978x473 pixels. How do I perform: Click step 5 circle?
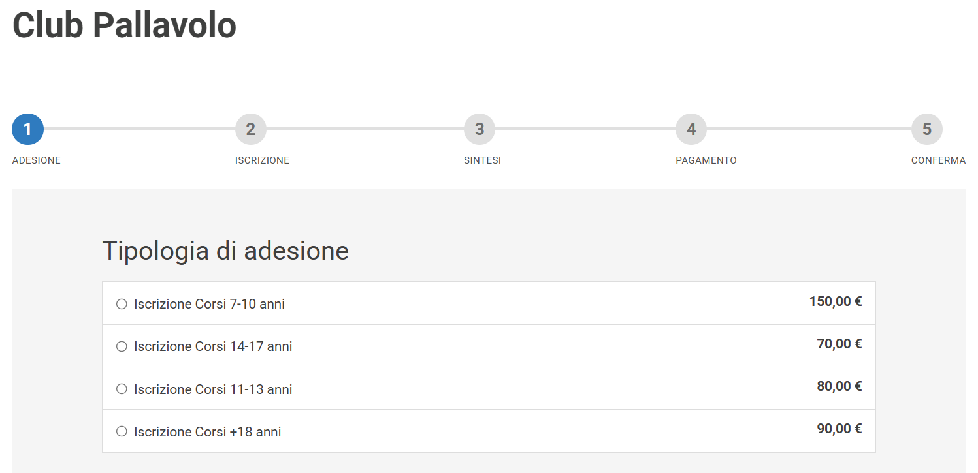[x=926, y=129]
